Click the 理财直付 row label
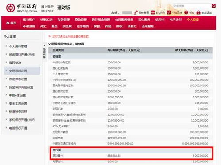This screenshot has height=165, width=221. (x=58, y=156)
